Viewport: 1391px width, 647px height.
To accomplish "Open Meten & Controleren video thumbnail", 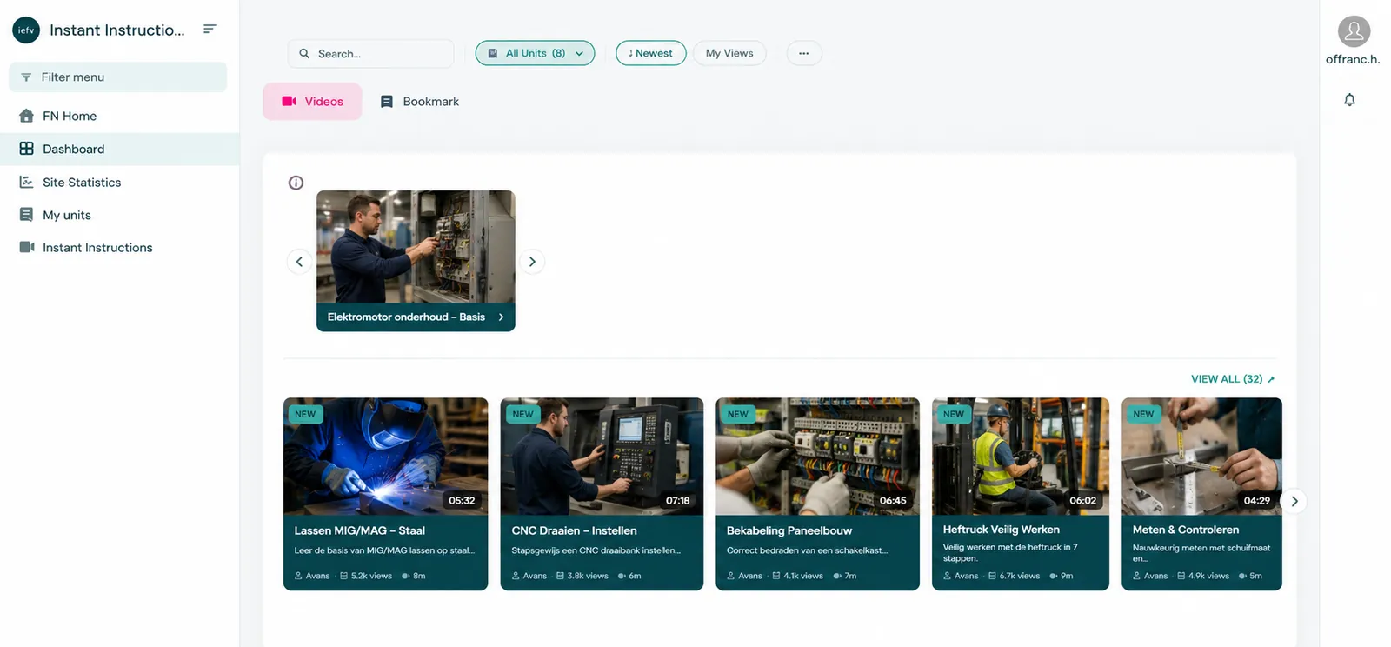I will tap(1201, 457).
